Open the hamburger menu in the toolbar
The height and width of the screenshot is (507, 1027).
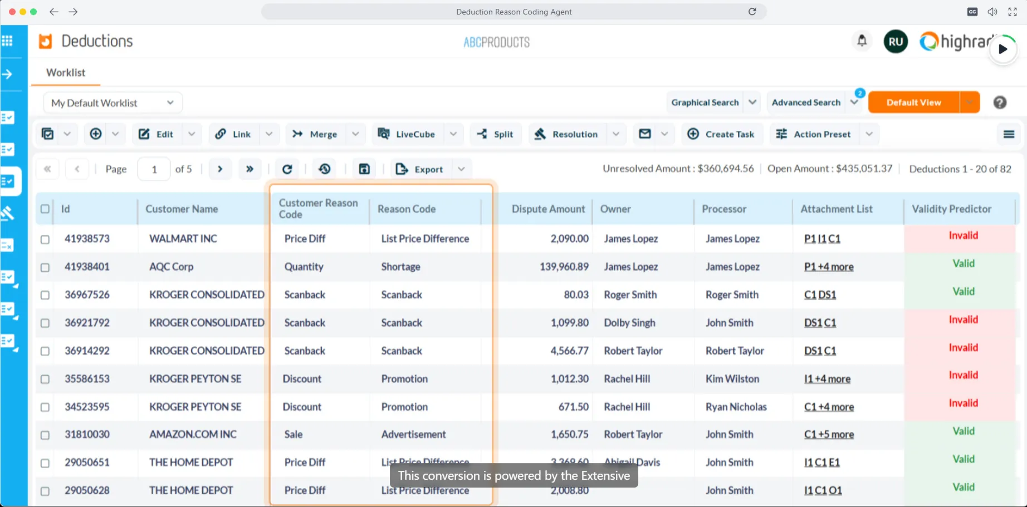[1009, 134]
